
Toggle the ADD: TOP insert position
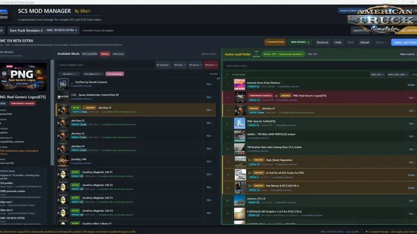pos(312,54)
